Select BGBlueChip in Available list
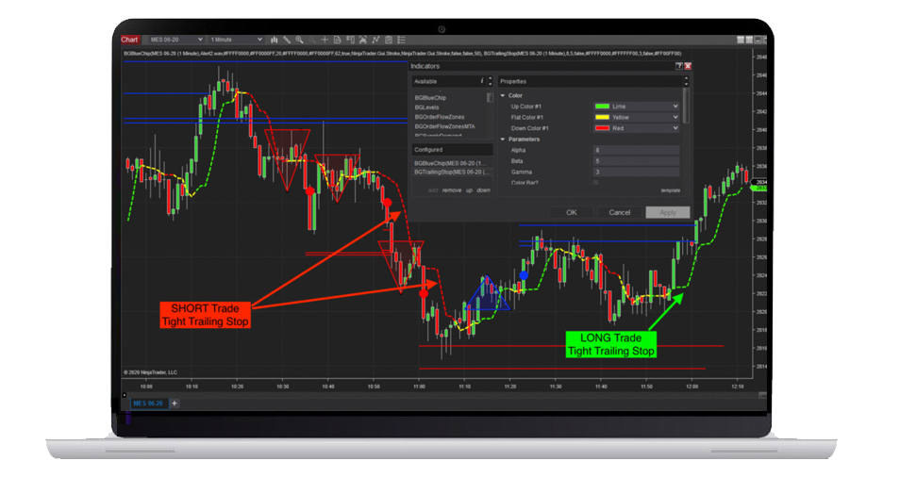 (x=430, y=97)
